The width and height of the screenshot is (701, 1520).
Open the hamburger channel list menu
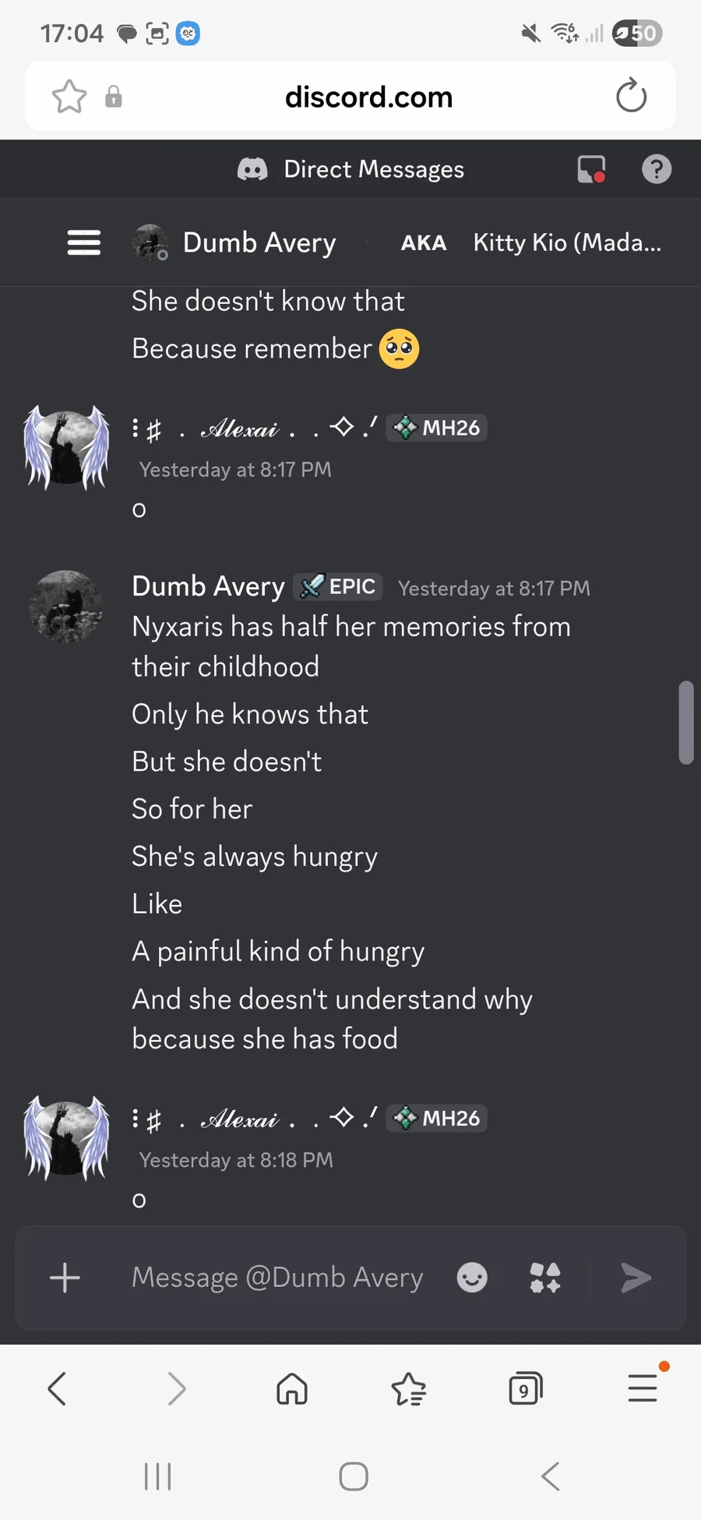coord(84,242)
